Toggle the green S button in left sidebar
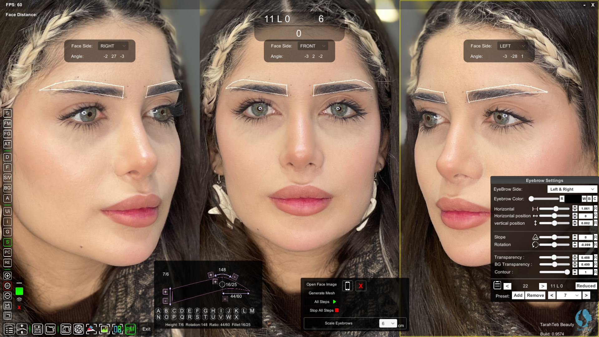The width and height of the screenshot is (599, 337). (x=7, y=242)
